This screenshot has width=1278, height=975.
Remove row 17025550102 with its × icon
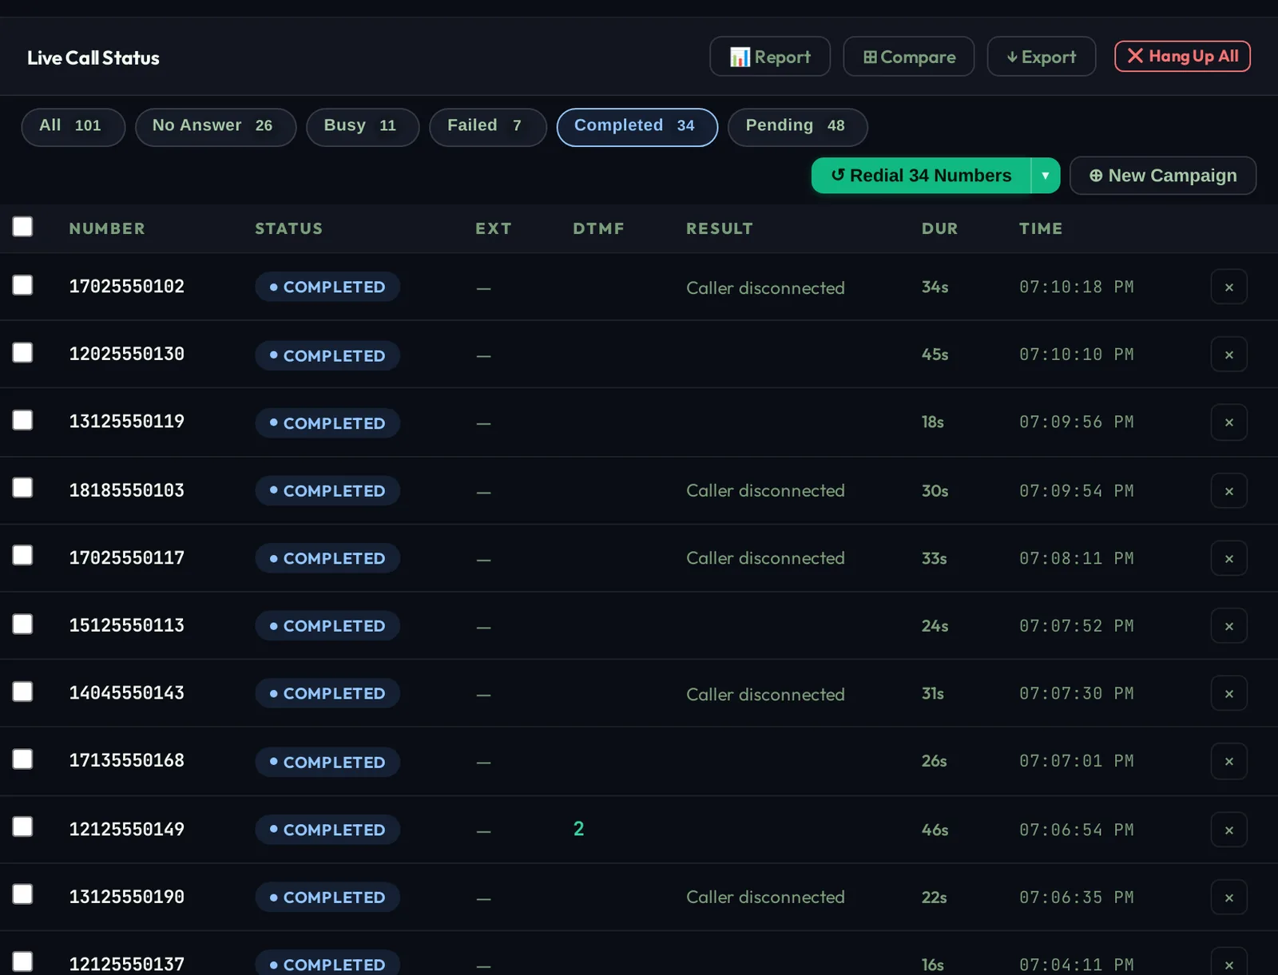click(x=1228, y=287)
